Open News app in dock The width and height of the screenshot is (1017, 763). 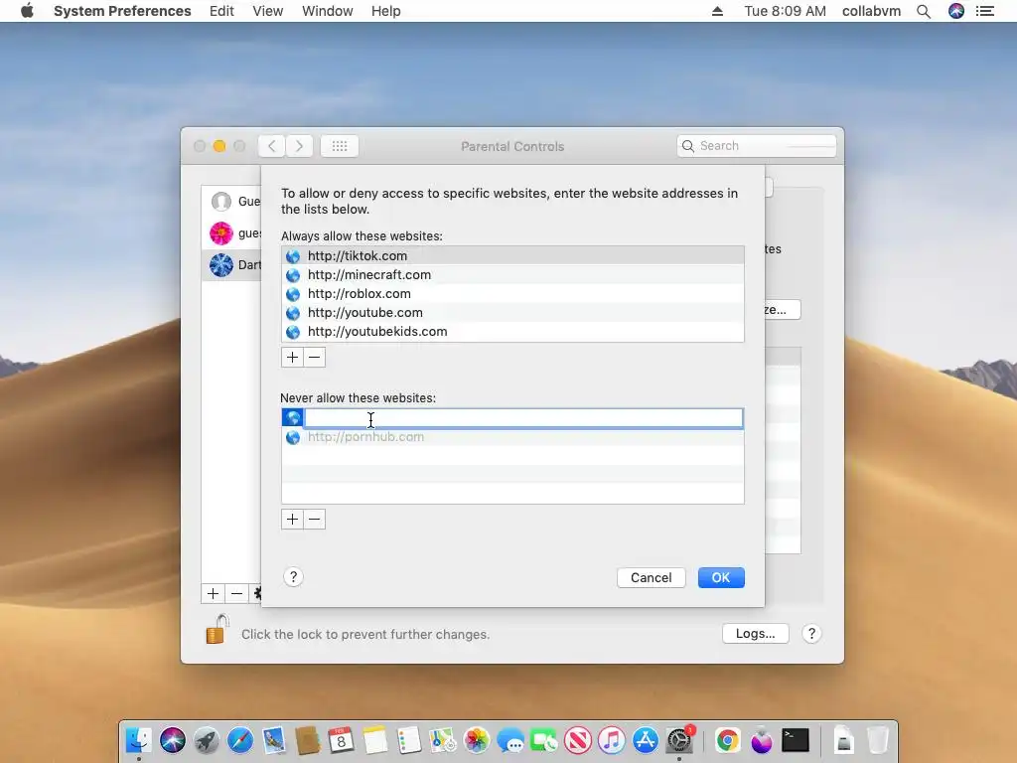click(578, 740)
